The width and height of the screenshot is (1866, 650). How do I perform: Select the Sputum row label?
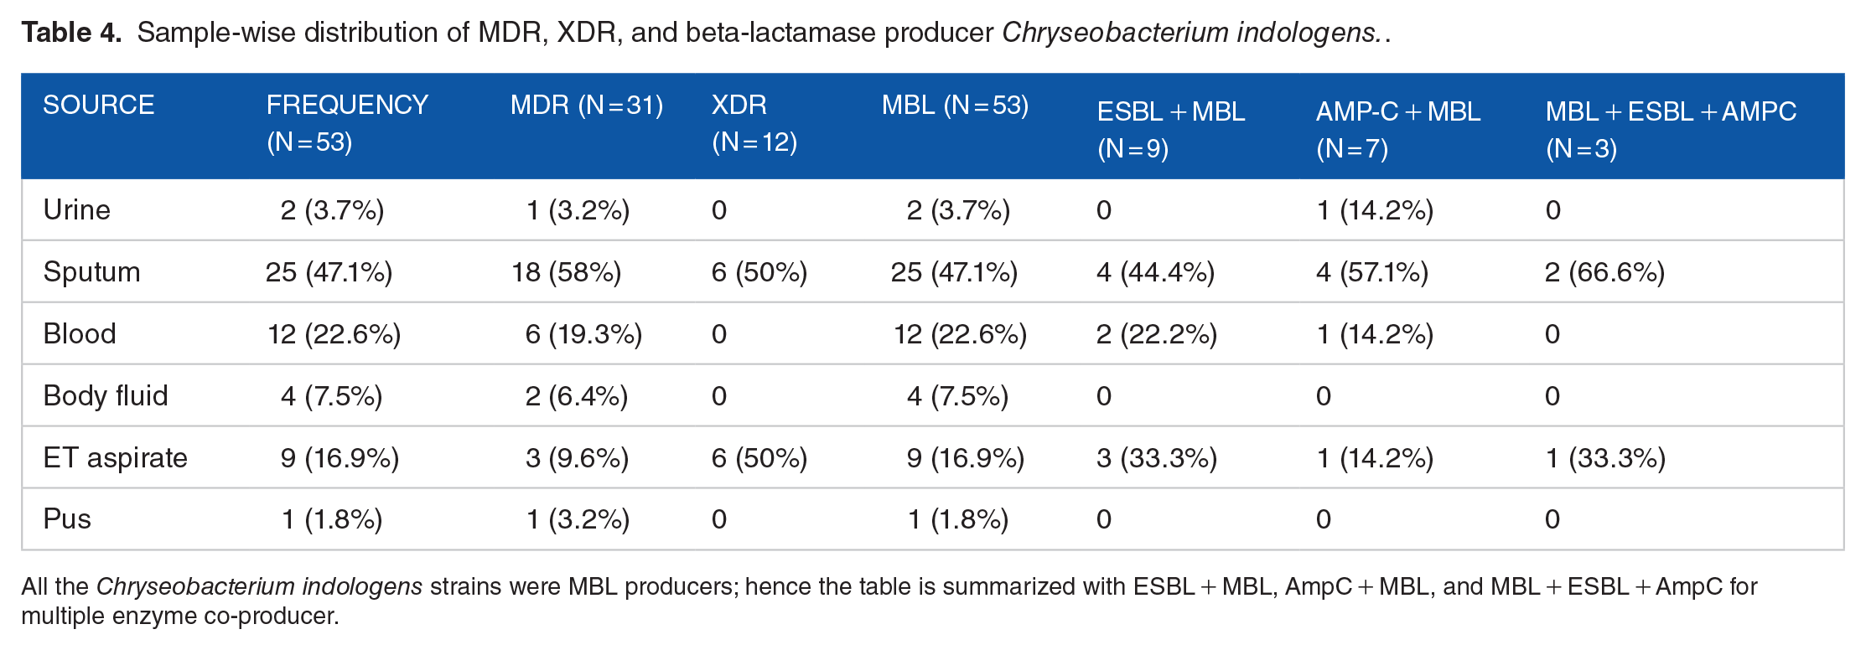(x=91, y=272)
